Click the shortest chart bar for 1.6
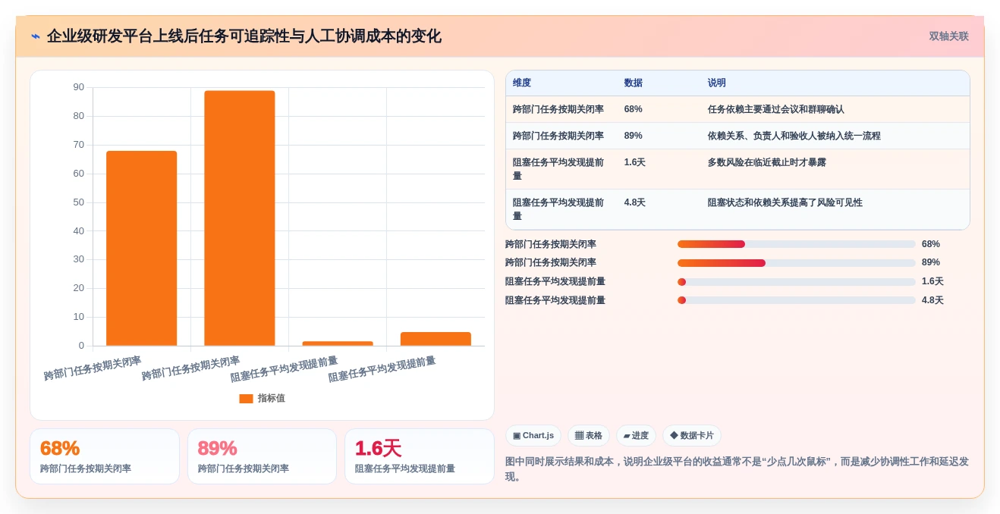This screenshot has width=1000, height=514. [x=338, y=343]
